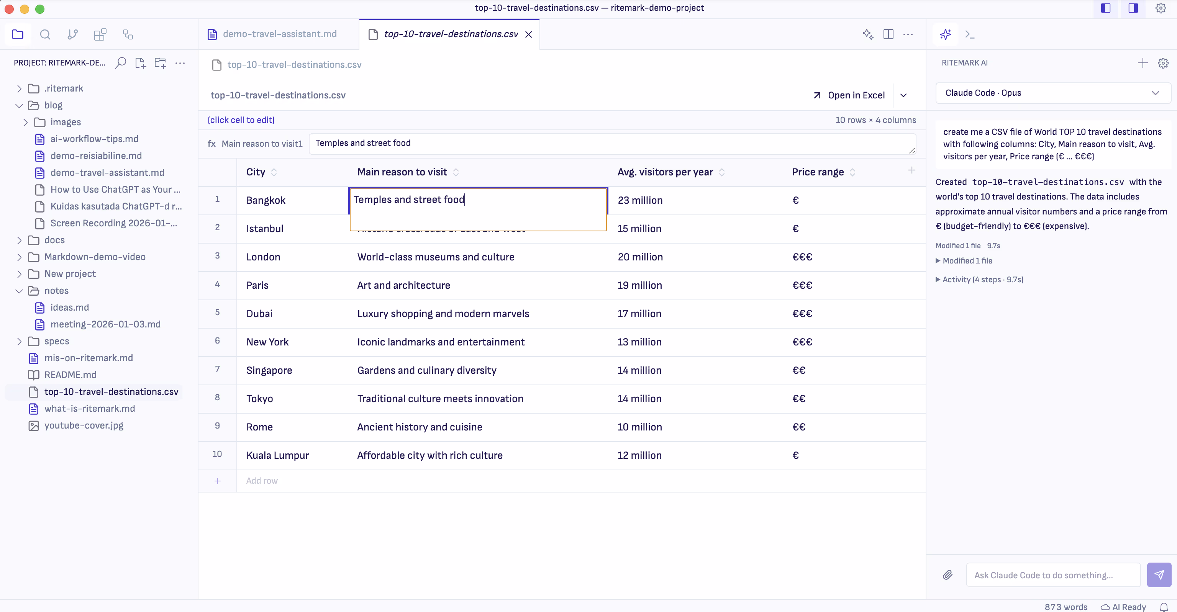Screen dimensions: 1177x612
Task: Expand the Activity (4 steps) details
Action: pos(982,280)
